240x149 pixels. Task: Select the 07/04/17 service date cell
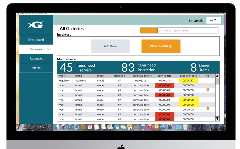click(x=165, y=81)
